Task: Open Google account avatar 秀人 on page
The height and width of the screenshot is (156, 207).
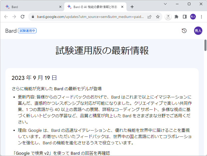Action: click(x=198, y=31)
